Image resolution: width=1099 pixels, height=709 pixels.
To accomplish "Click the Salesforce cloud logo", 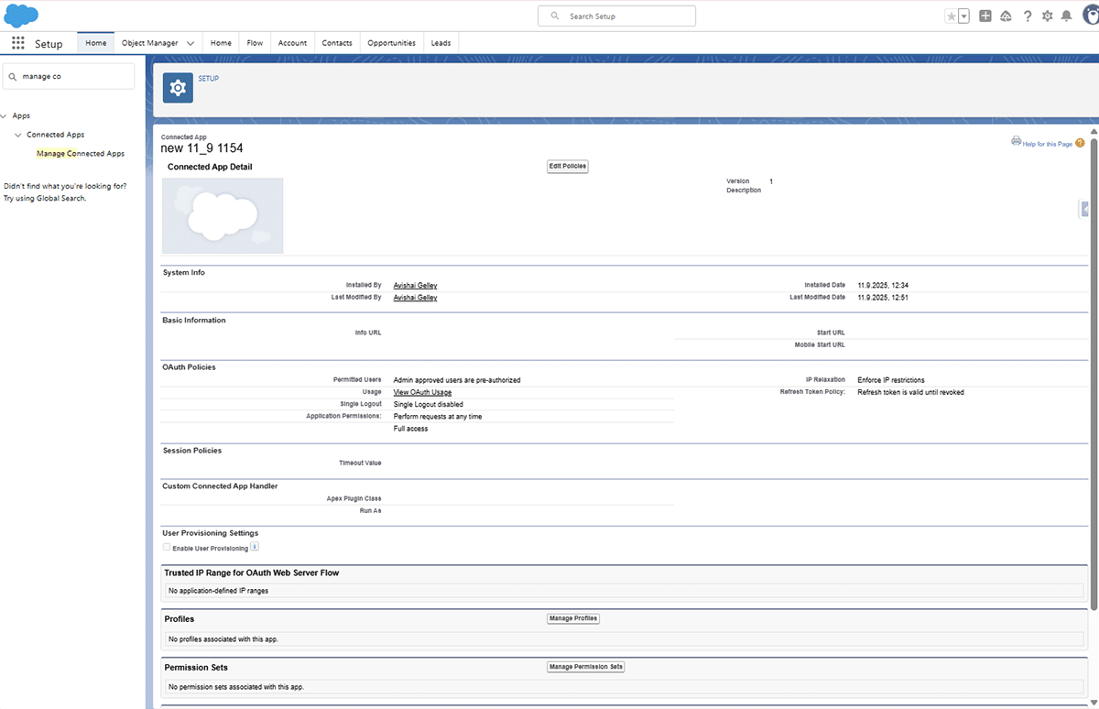I will tap(21, 16).
